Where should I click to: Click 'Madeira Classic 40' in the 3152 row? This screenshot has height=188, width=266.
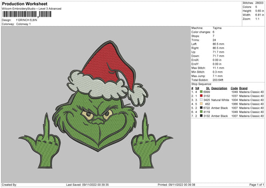click(x=251, y=96)
